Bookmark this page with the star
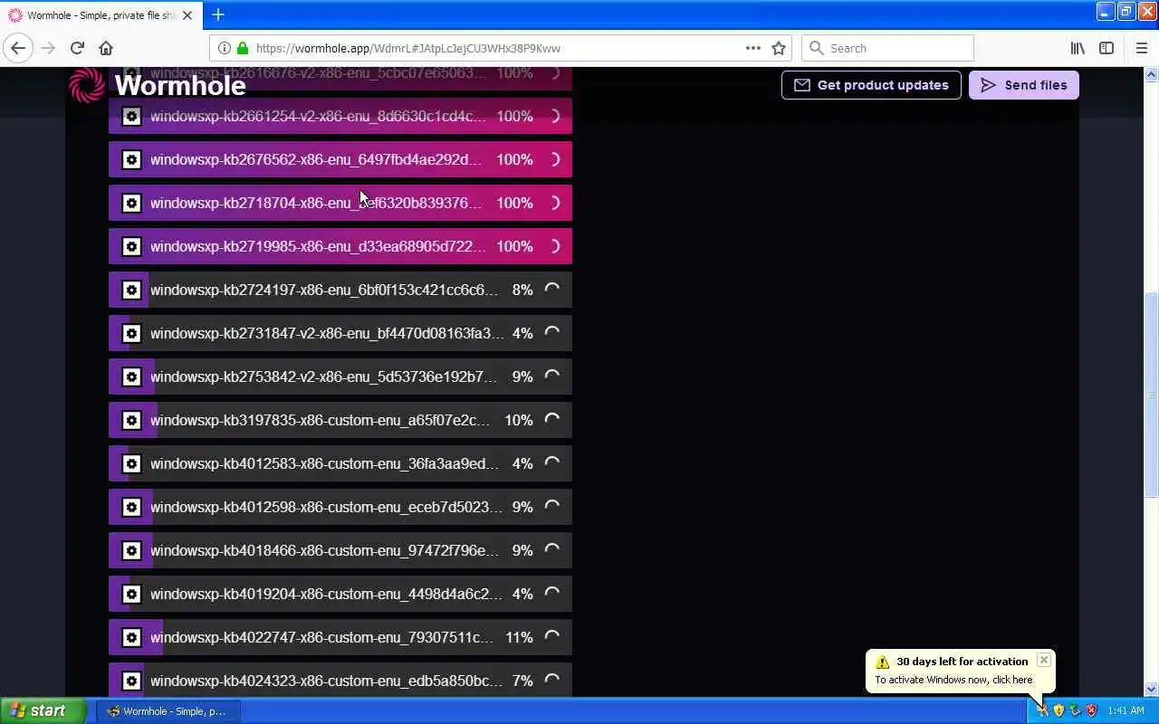The image size is (1159, 724). point(779,48)
